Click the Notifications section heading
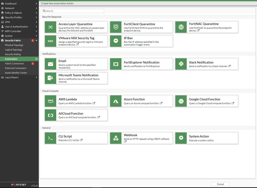Image resolution: width=257 pixels, height=188 pixels. coord(49,54)
